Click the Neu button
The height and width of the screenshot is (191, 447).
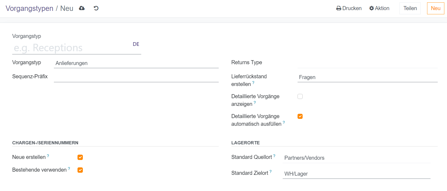pyautogui.click(x=435, y=8)
